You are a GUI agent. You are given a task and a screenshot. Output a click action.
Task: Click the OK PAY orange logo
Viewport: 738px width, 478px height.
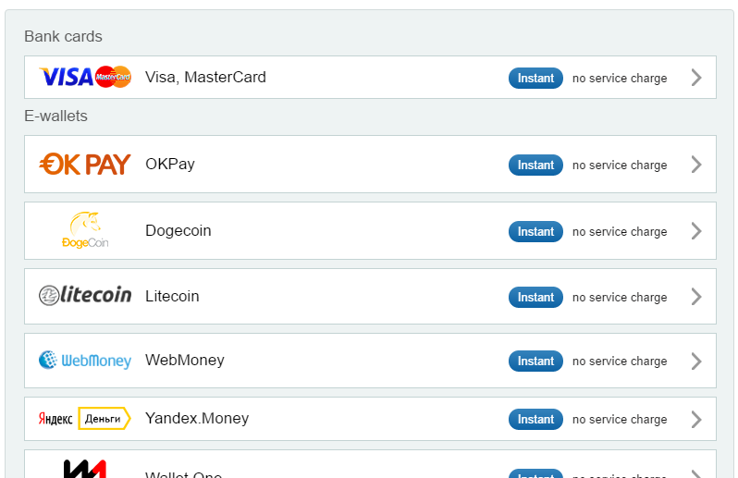tap(85, 165)
